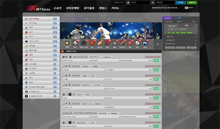Click the key icon beside password field
This screenshot has width=220, height=129.
click(x=153, y=2)
